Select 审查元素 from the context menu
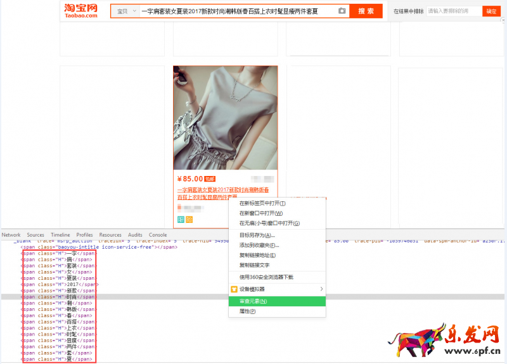This screenshot has height=364, width=507. click(x=253, y=301)
